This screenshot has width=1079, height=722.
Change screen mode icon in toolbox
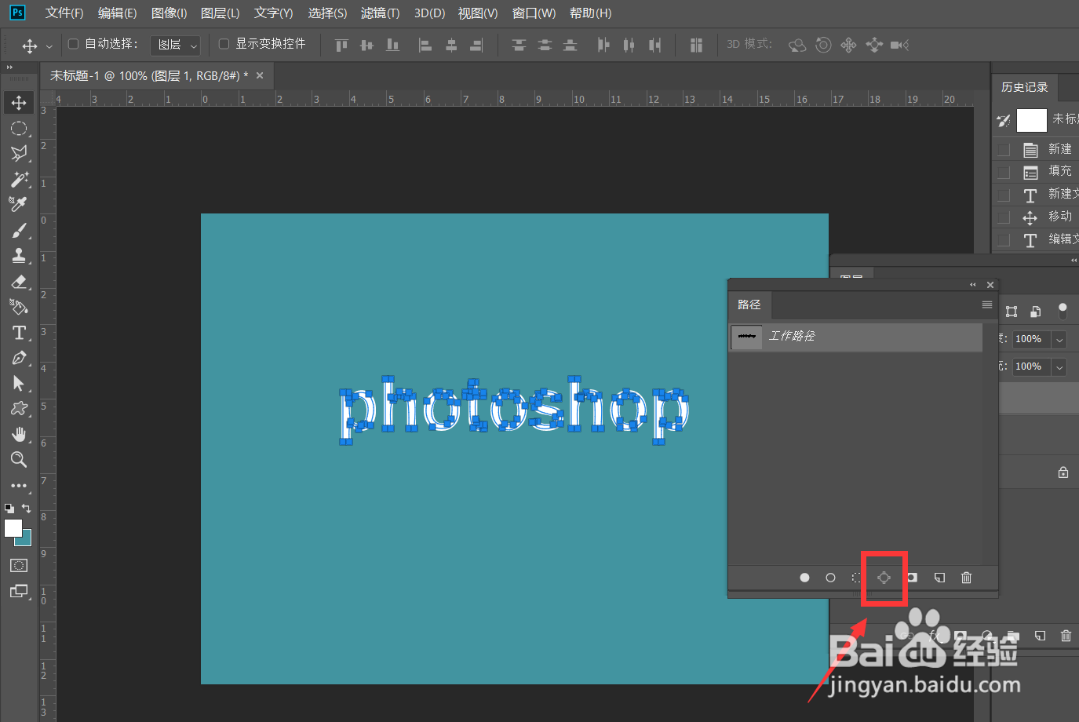(19, 591)
